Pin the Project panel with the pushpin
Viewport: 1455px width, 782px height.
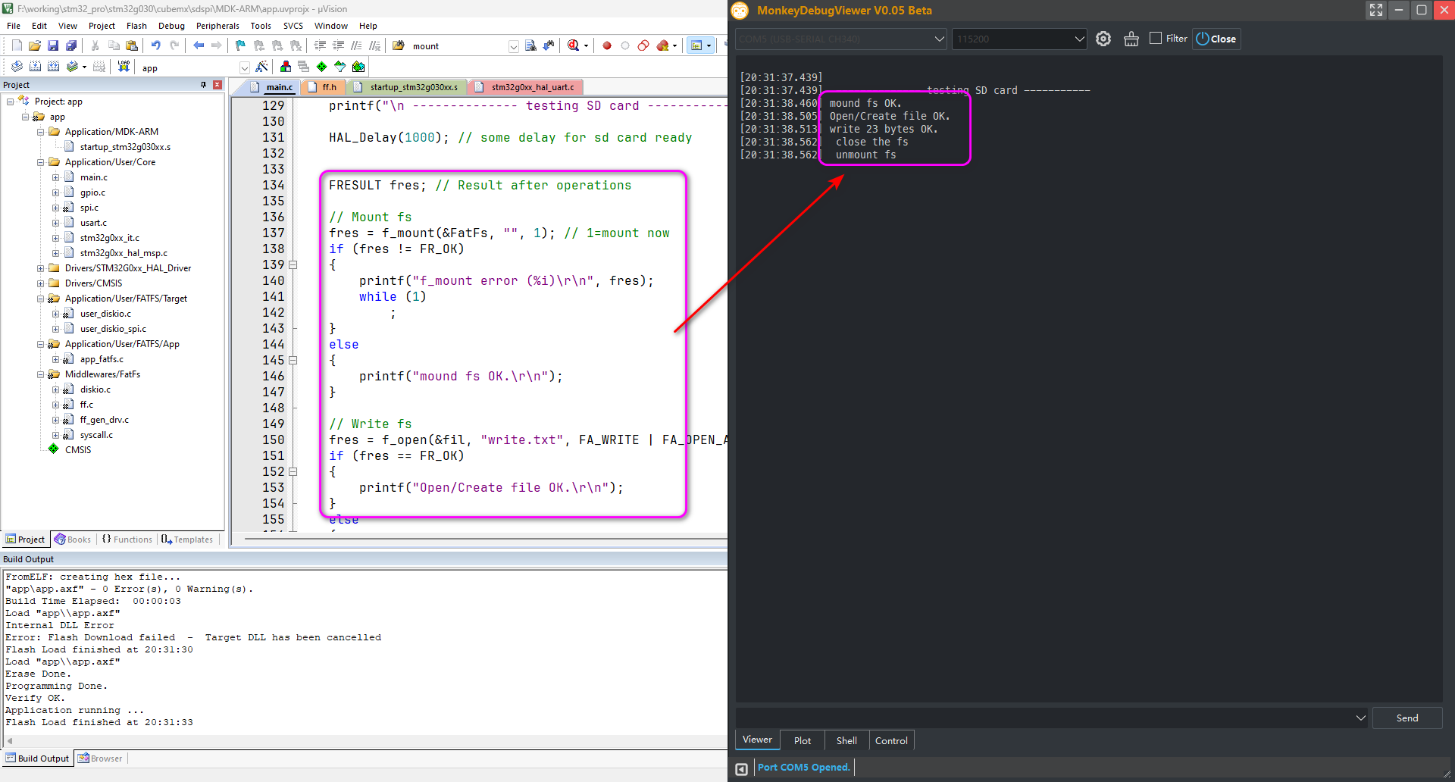203,85
